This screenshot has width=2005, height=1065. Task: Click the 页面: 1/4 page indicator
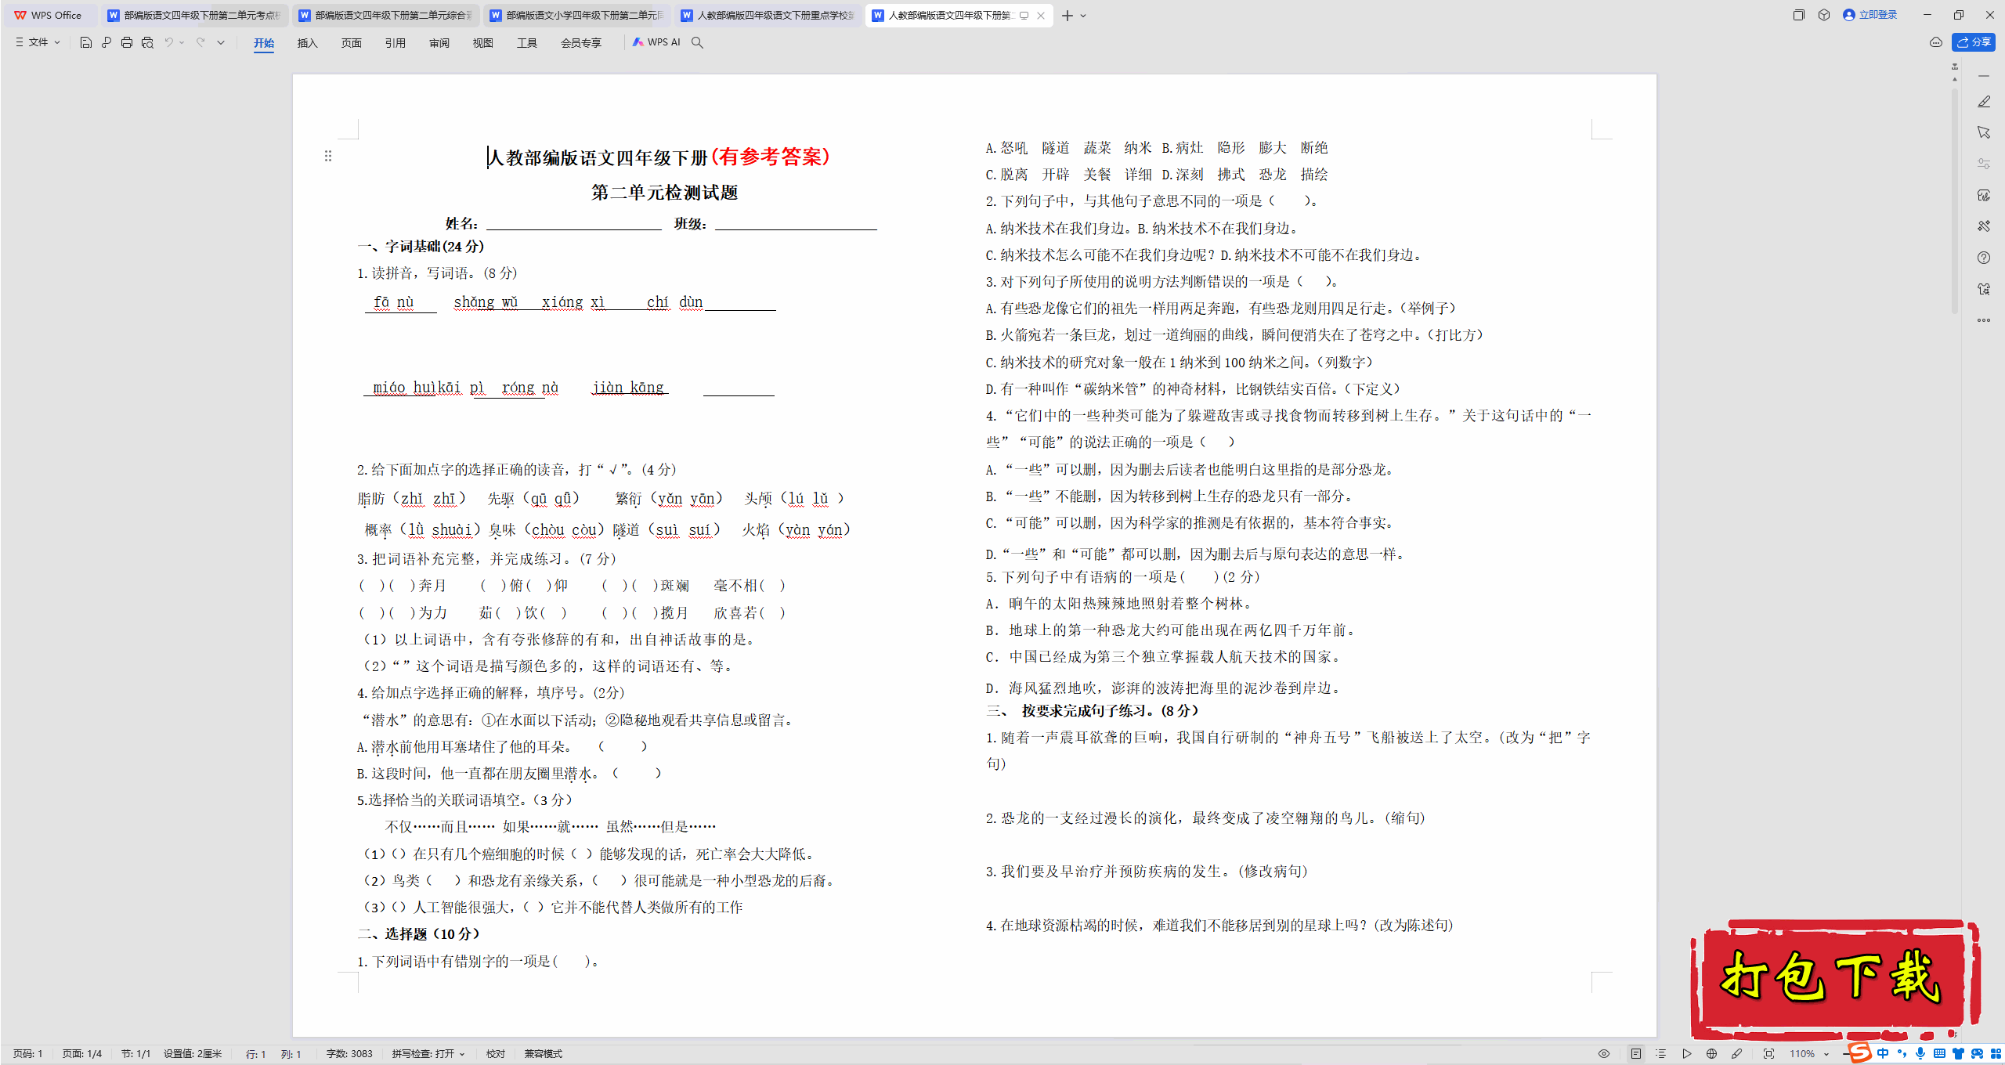pos(82,1054)
